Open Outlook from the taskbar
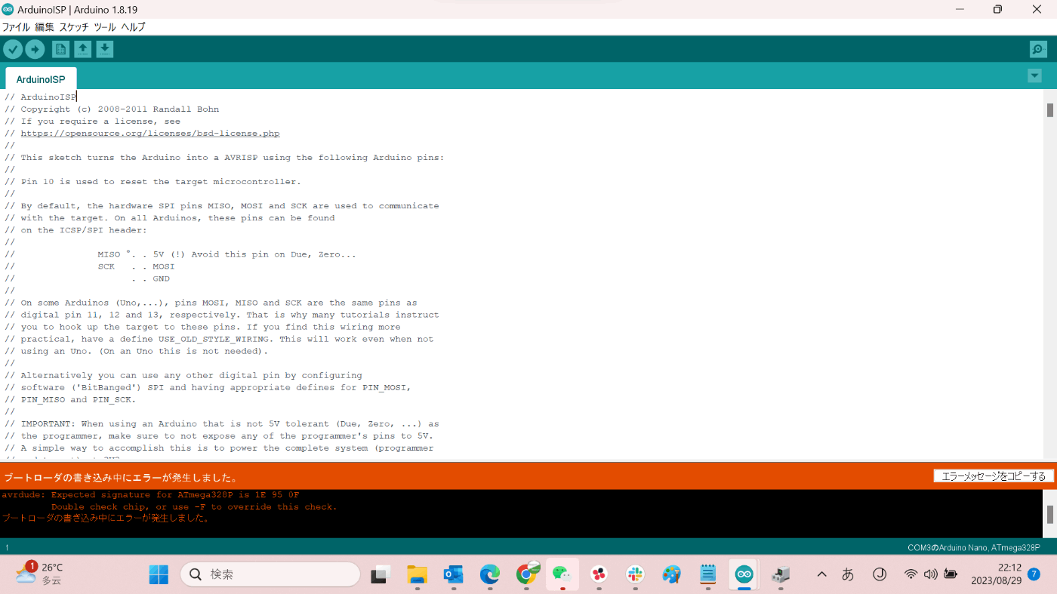The width and height of the screenshot is (1057, 594). tap(453, 574)
